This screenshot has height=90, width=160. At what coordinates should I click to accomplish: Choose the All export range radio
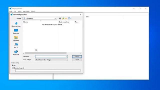point(13,65)
